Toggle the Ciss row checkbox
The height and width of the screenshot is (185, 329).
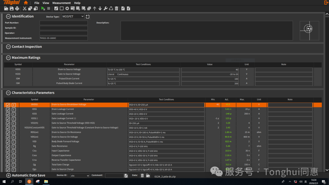(8, 151)
